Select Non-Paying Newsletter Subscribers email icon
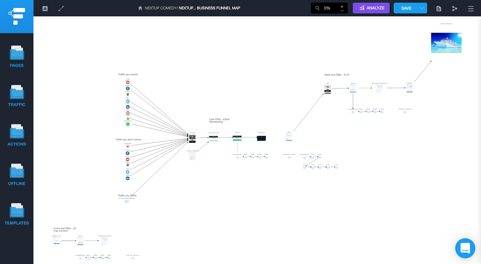Viewport: 481px width, 264px height. [127, 201]
